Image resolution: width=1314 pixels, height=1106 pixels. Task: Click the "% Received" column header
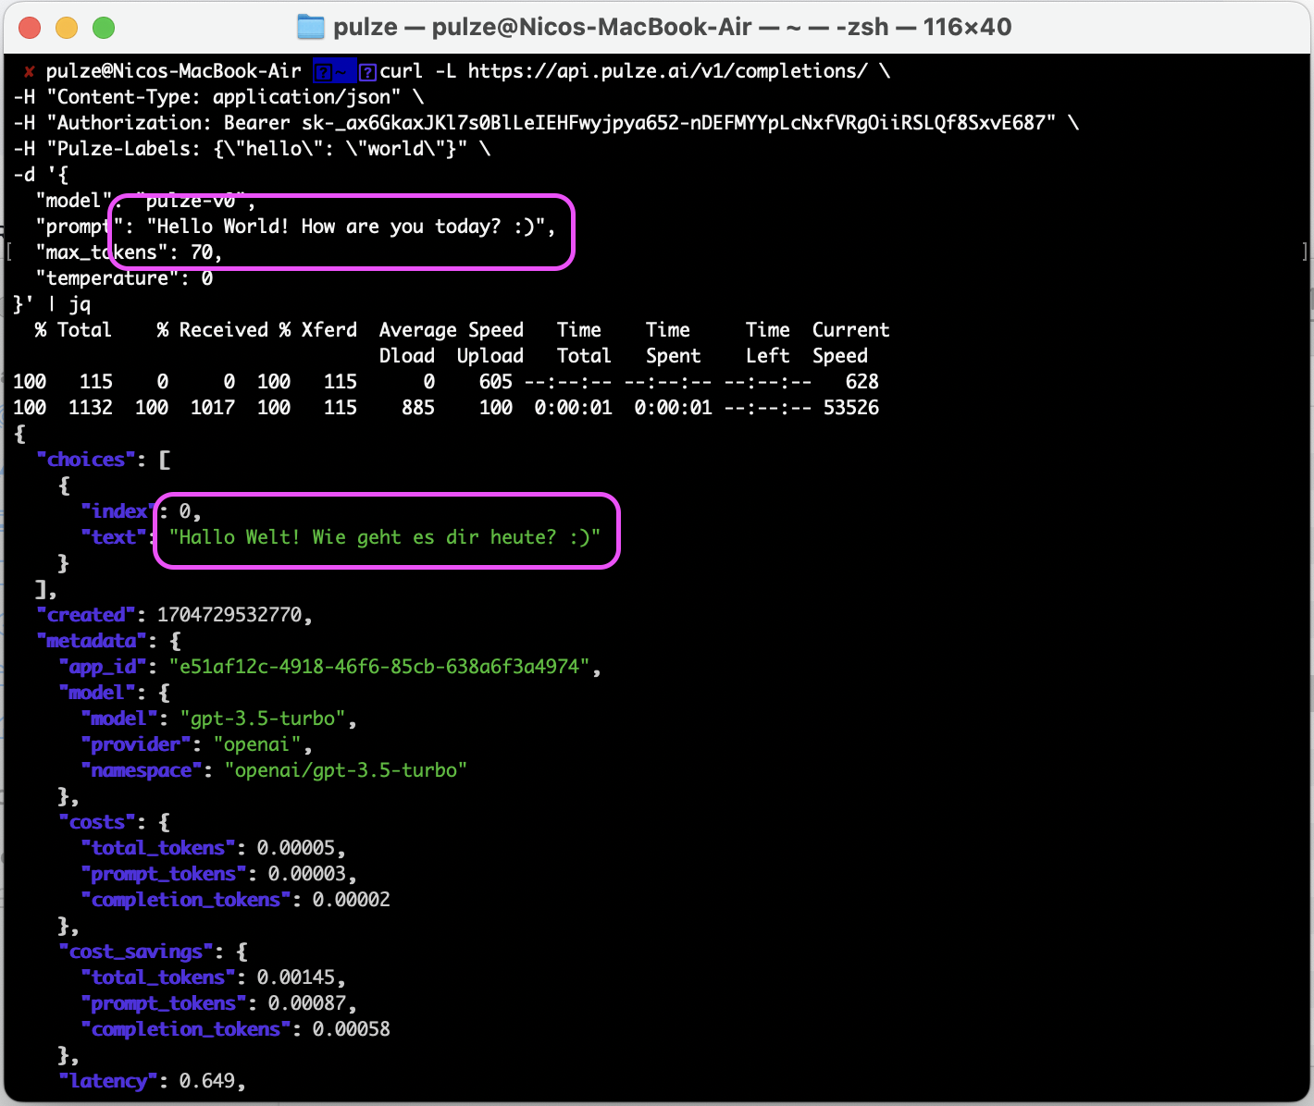click(212, 330)
